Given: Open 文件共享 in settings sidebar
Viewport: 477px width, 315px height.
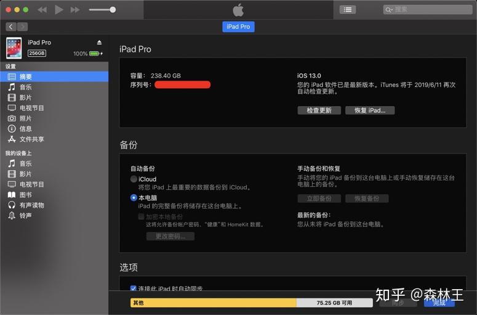Looking at the screenshot, I should click(x=54, y=139).
